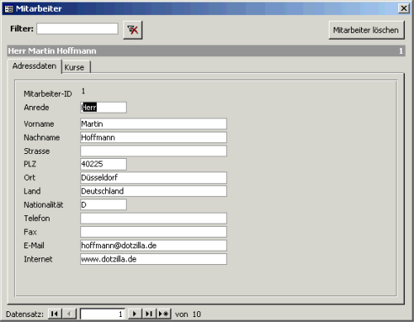Click the 'von 10' record count text
Viewport: 414px width, 322px height.
[188, 315]
